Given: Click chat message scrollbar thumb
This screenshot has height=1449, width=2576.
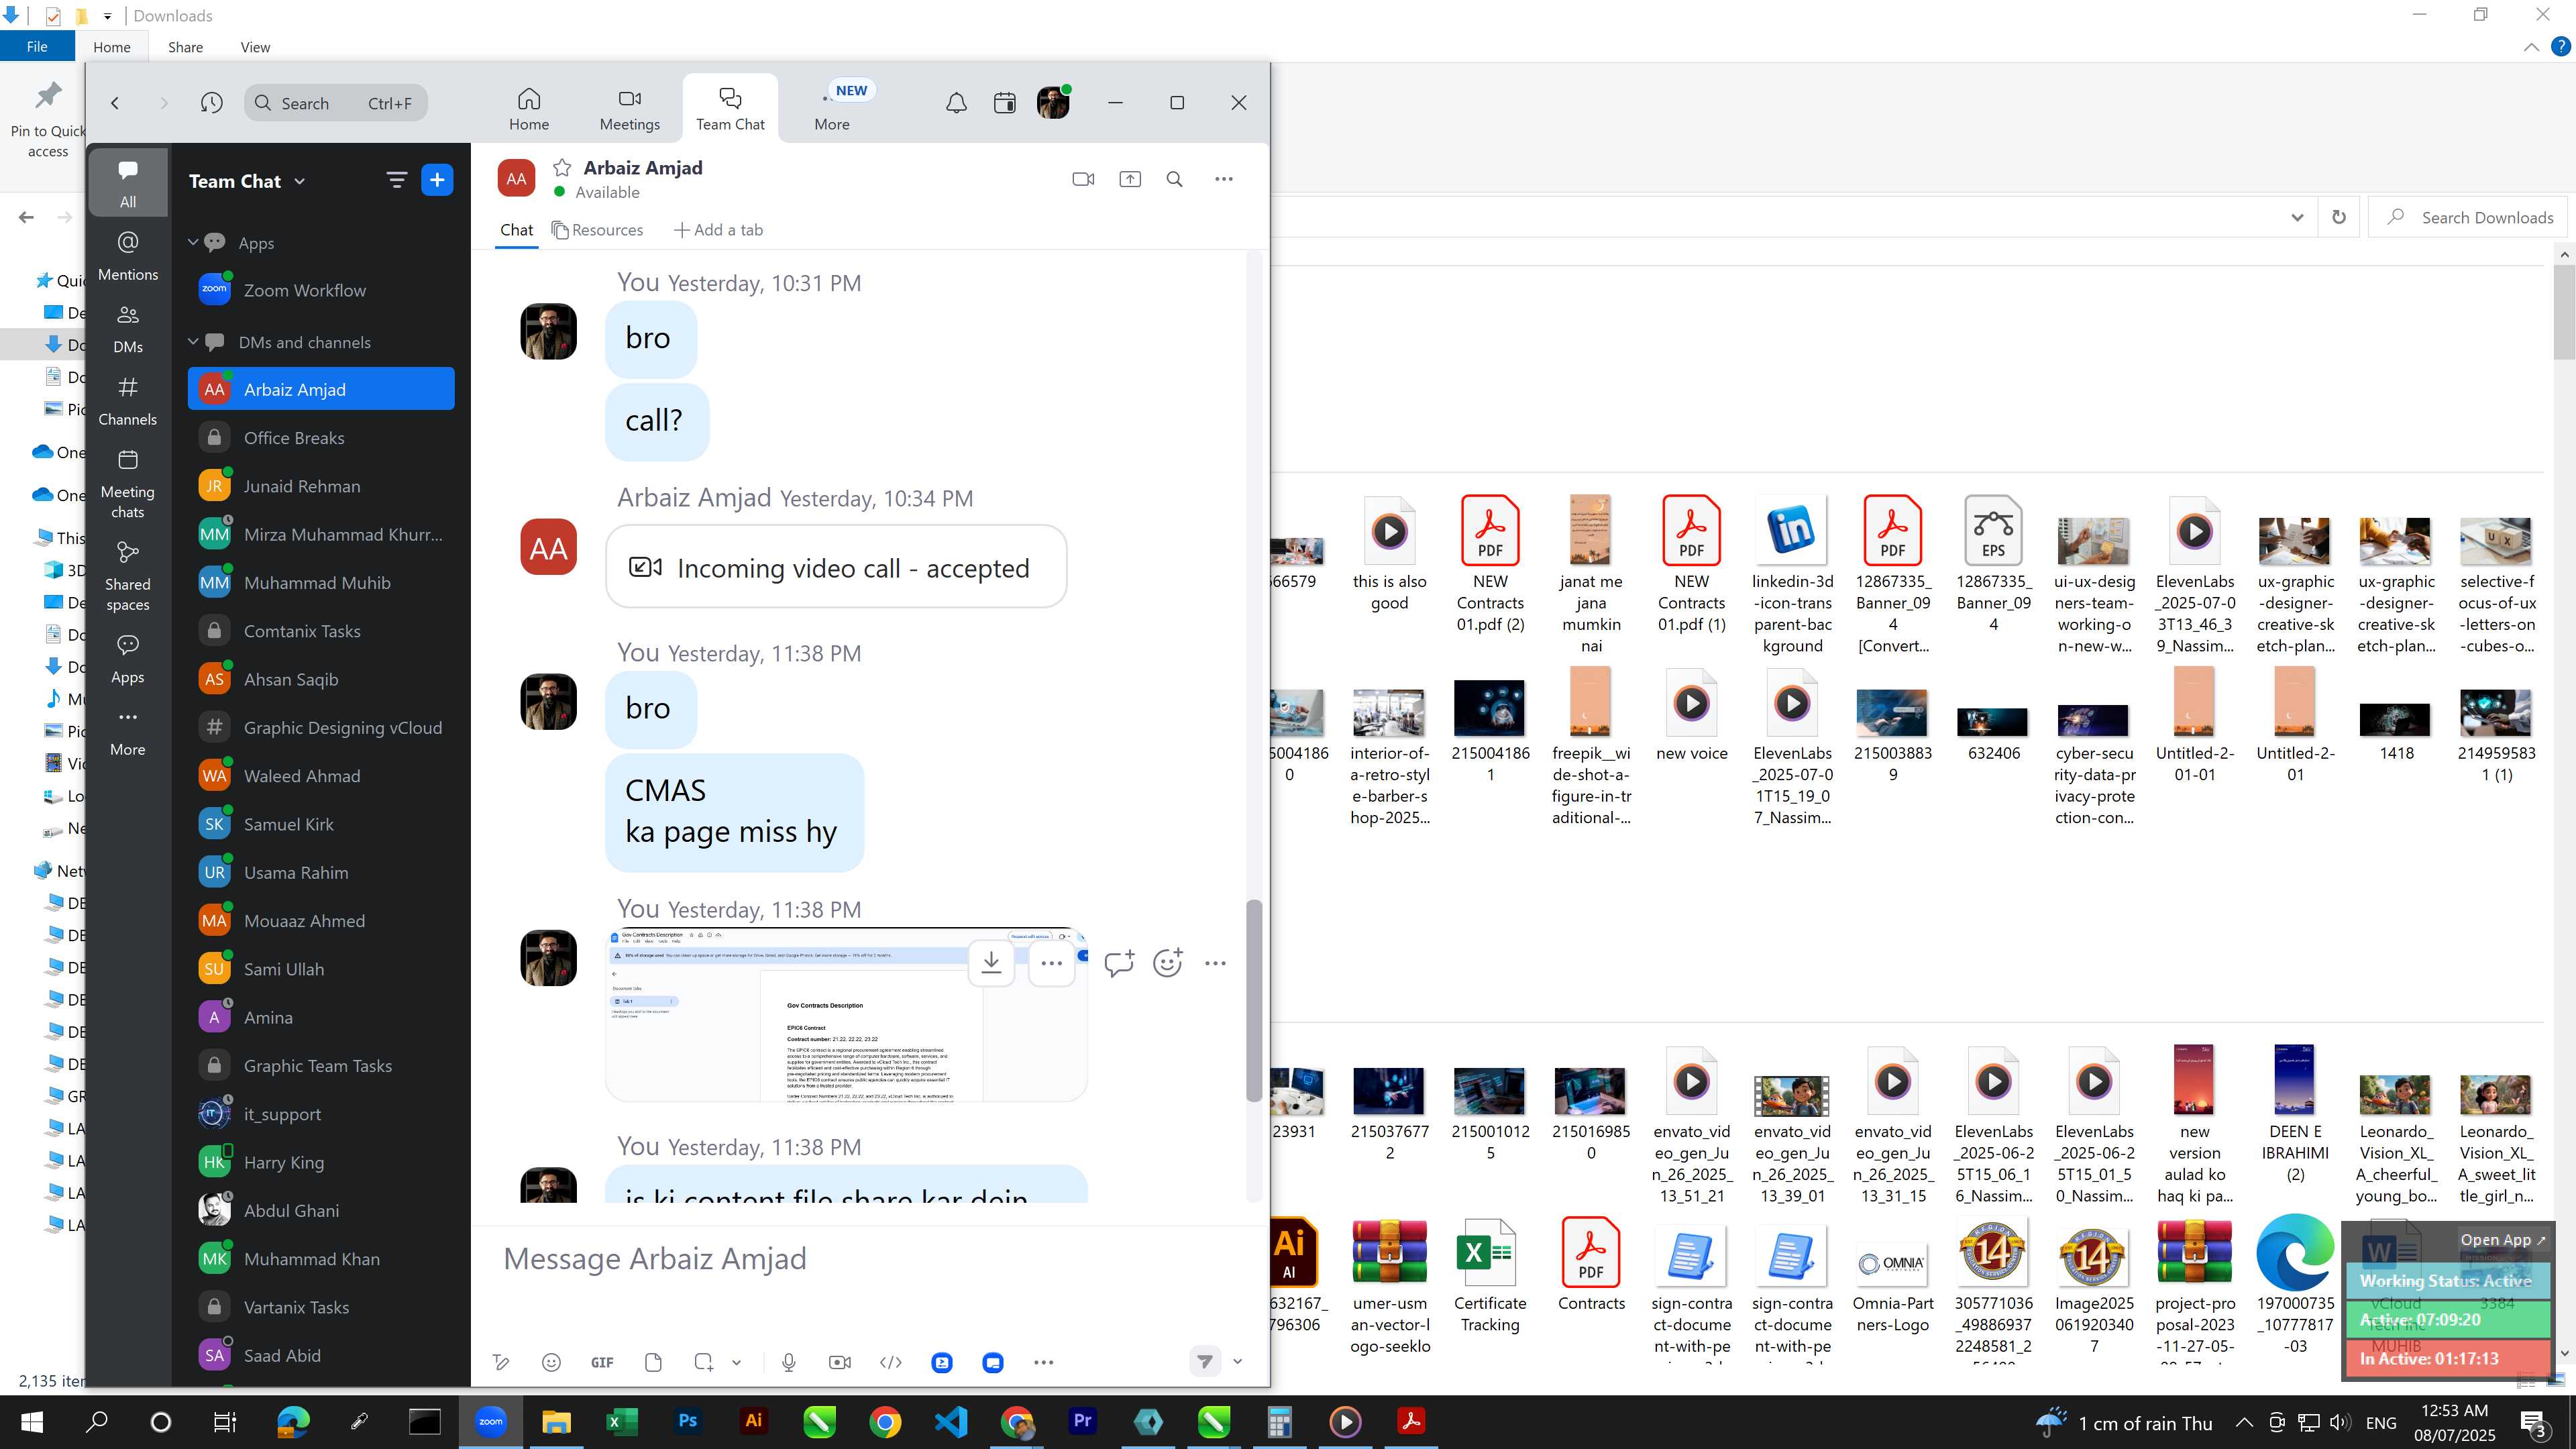Looking at the screenshot, I should pyautogui.click(x=1254, y=1000).
